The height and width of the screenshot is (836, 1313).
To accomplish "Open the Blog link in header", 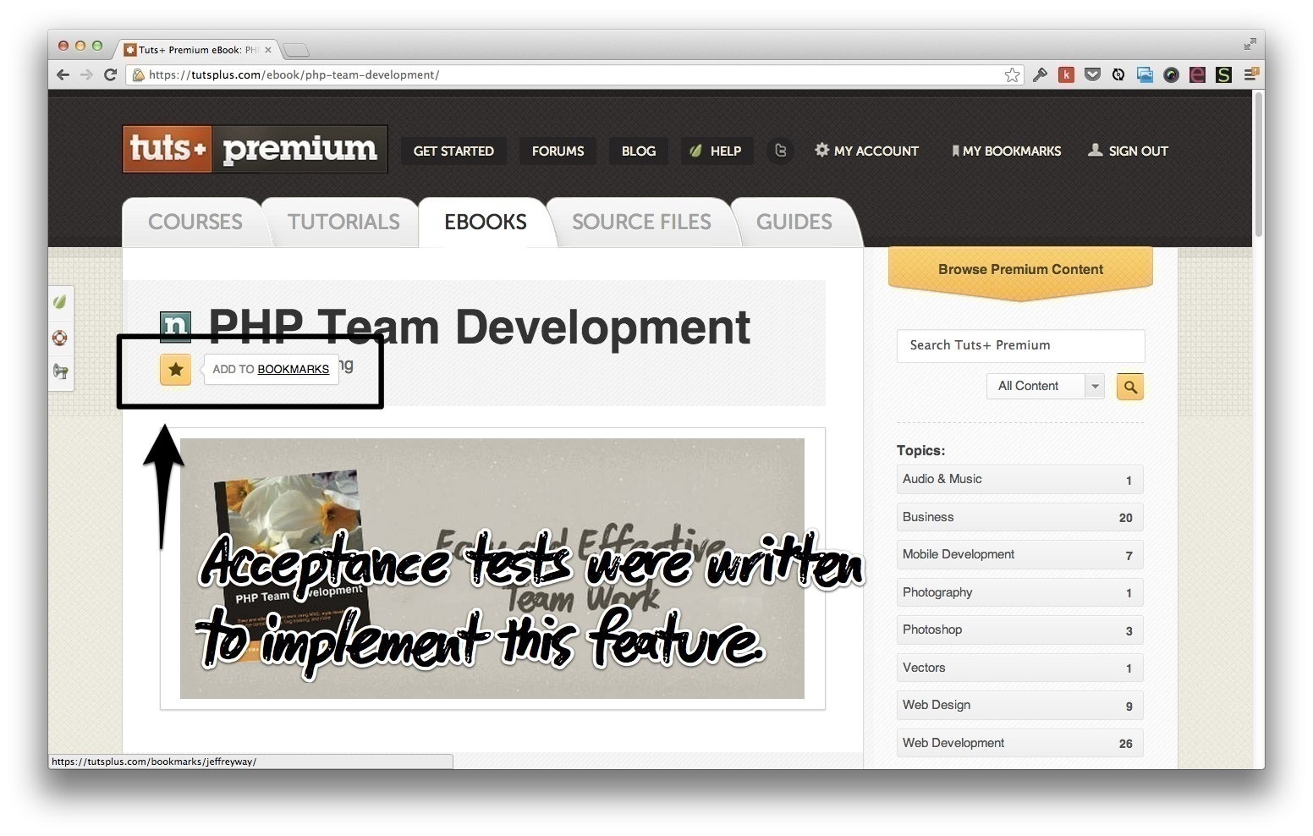I will [639, 151].
